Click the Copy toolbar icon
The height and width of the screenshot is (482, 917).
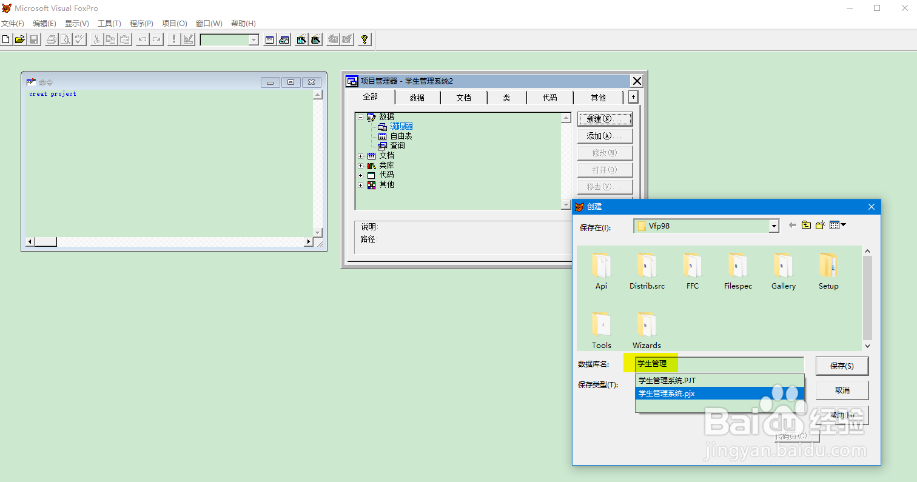point(111,39)
